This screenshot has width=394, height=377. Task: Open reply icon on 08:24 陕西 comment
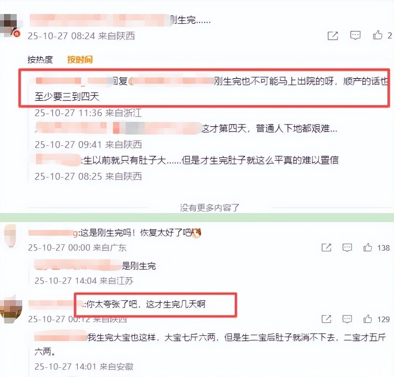355,35
